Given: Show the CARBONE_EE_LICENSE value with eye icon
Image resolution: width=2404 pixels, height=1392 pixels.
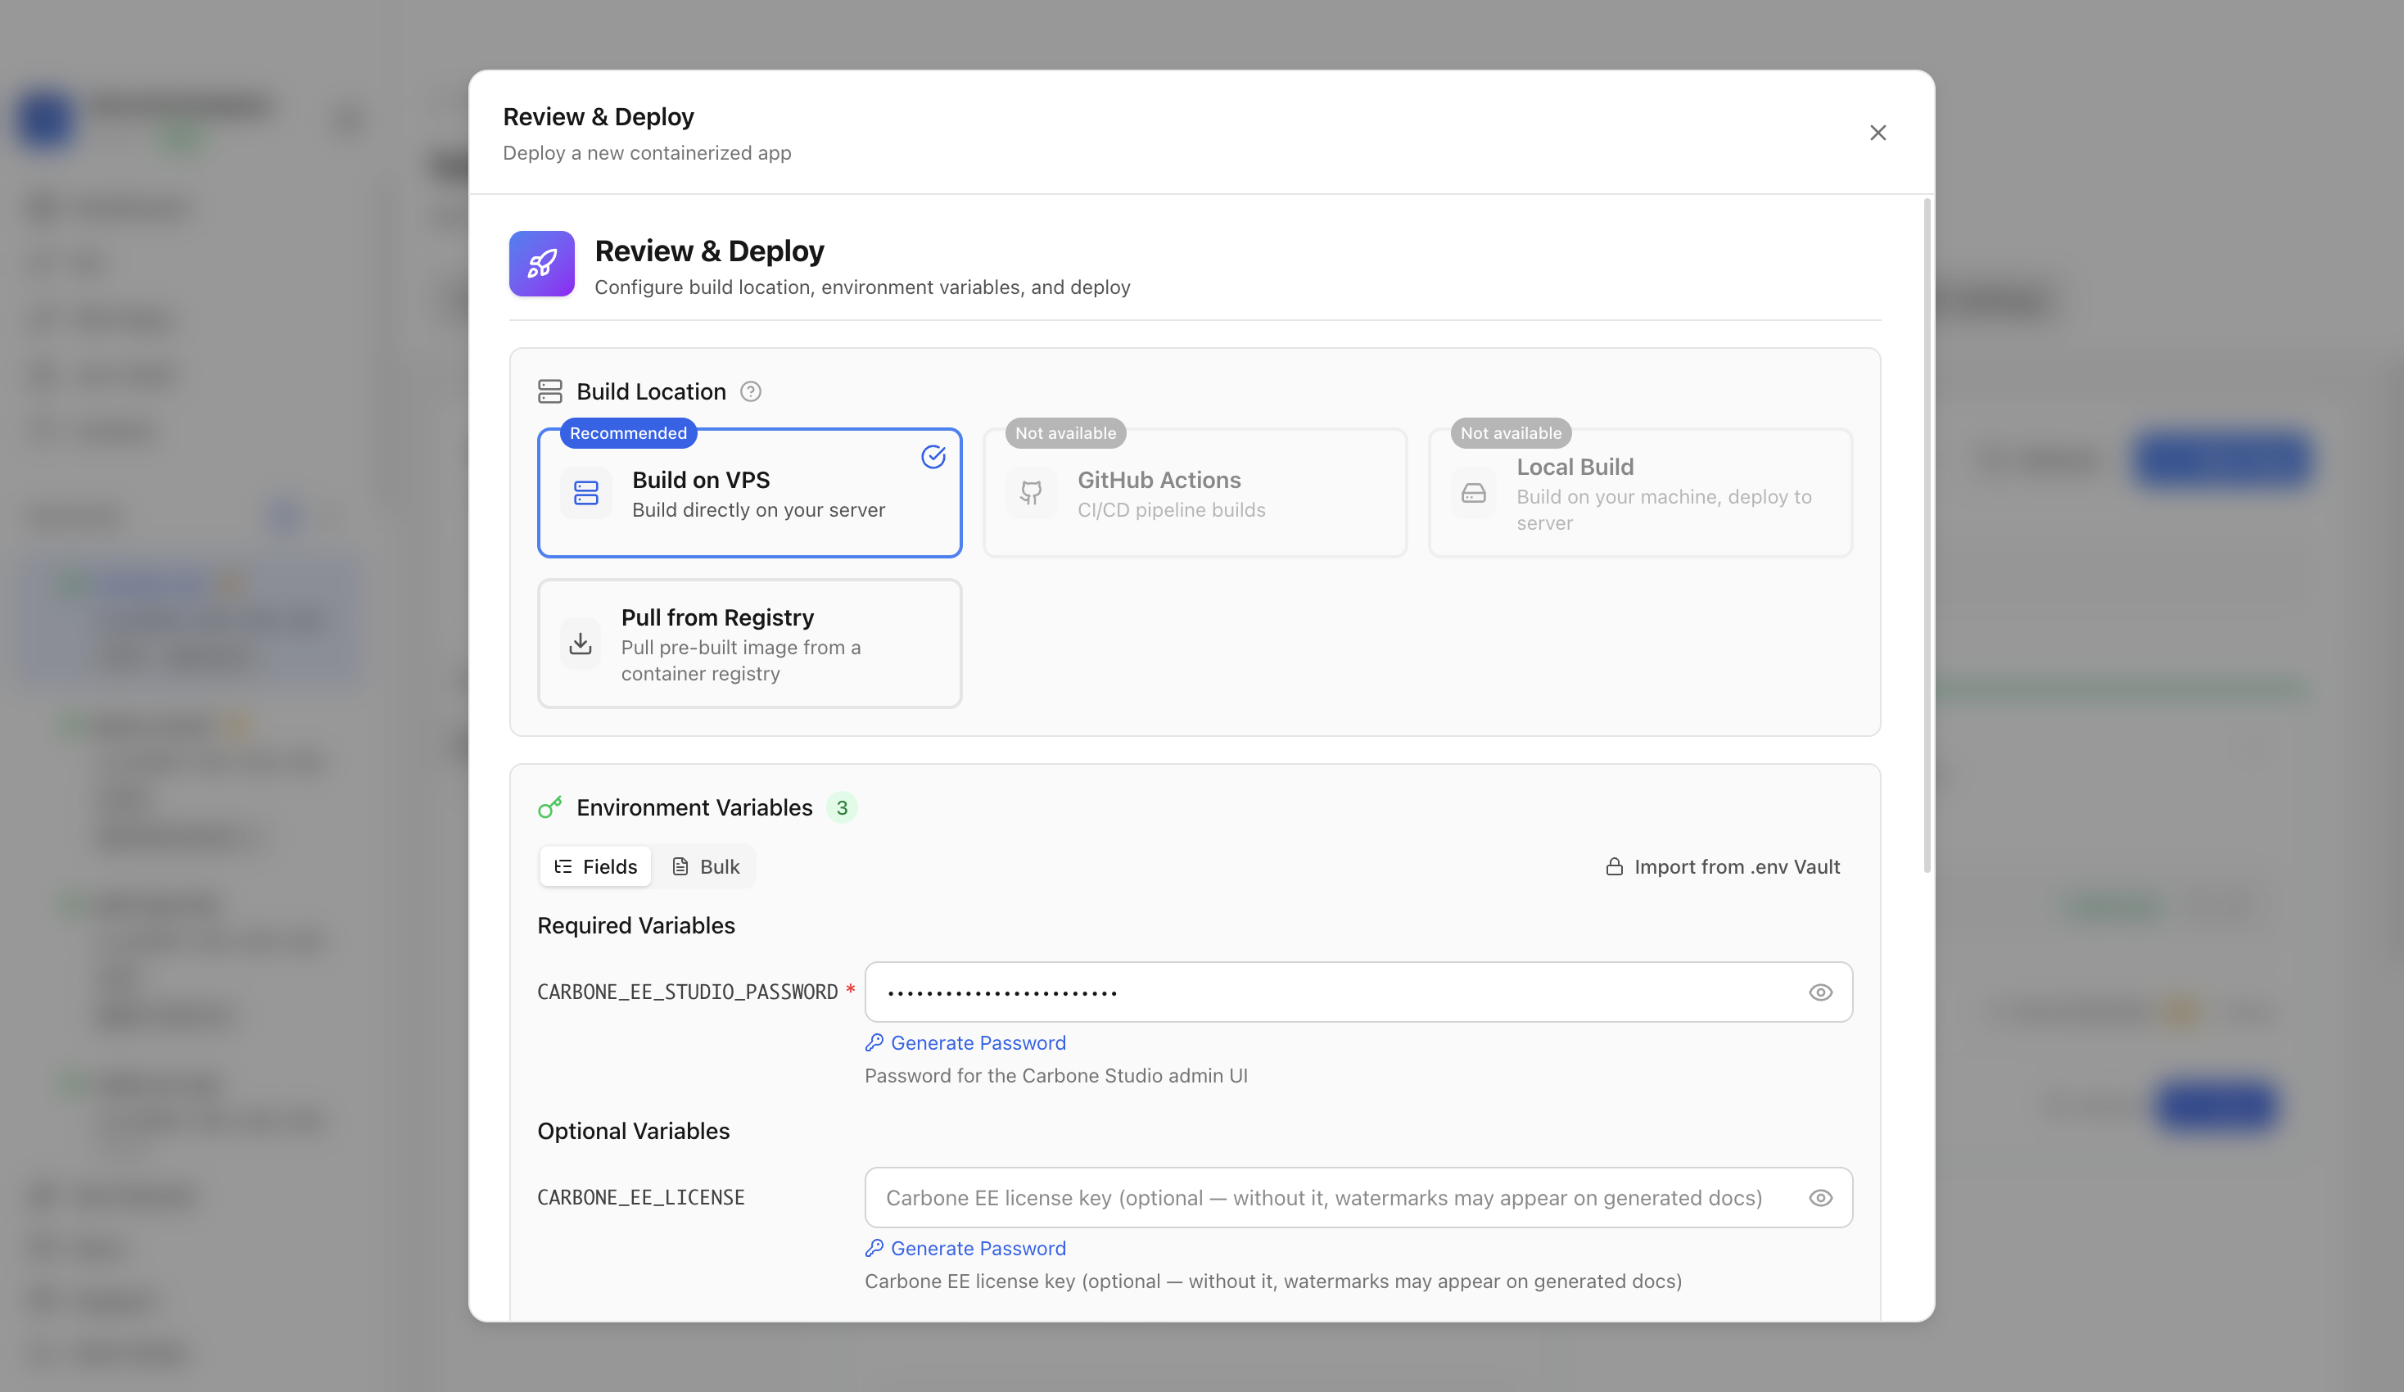Looking at the screenshot, I should (x=1820, y=1197).
